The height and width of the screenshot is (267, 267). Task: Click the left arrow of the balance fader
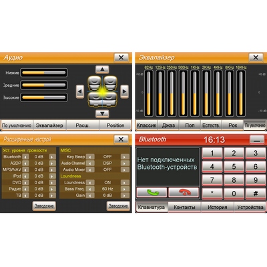80,91
